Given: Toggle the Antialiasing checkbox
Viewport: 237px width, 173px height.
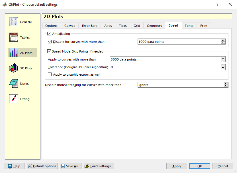Looking at the screenshot, I should 49,34.
